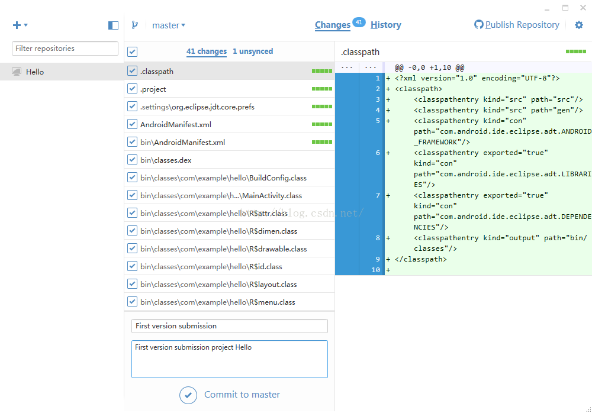
Task: Click the Filter repositories input field
Action: (65, 49)
